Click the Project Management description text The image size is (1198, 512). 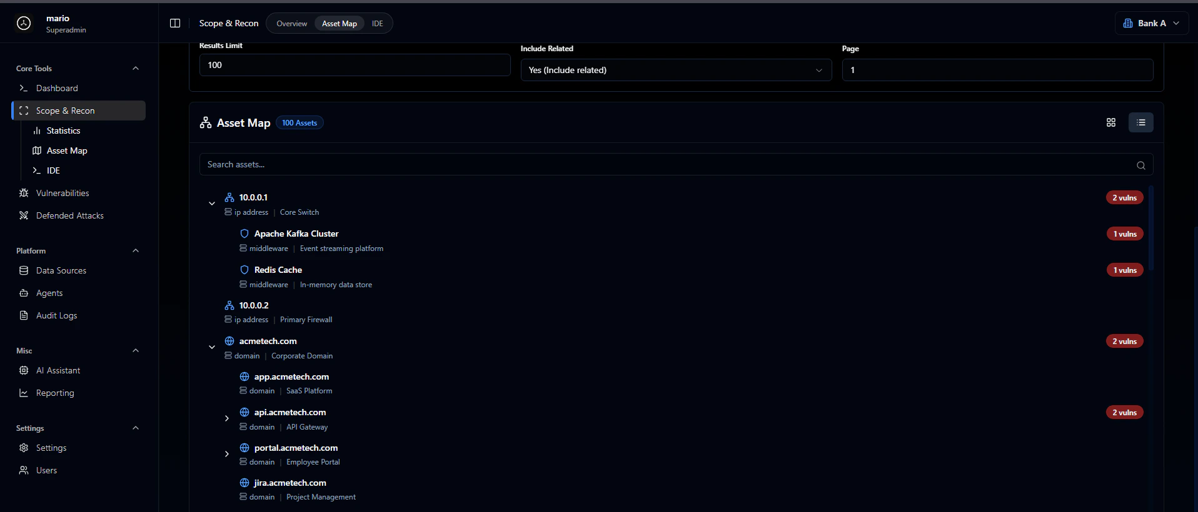(x=321, y=497)
